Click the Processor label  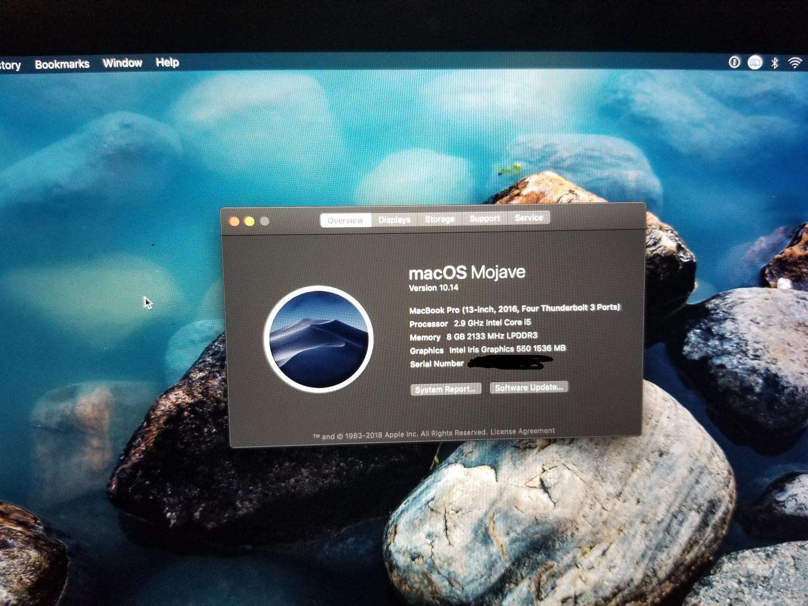click(x=429, y=324)
